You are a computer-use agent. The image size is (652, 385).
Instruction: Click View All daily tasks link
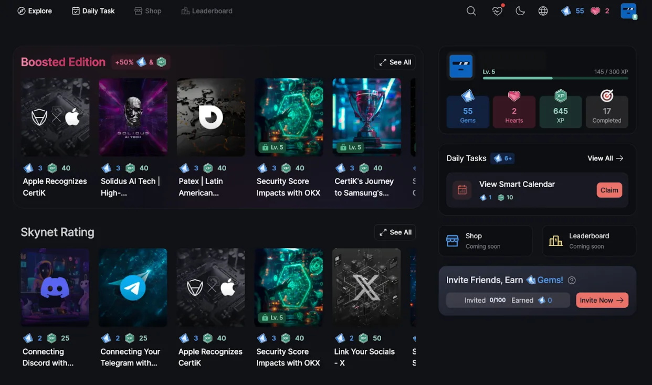606,158
